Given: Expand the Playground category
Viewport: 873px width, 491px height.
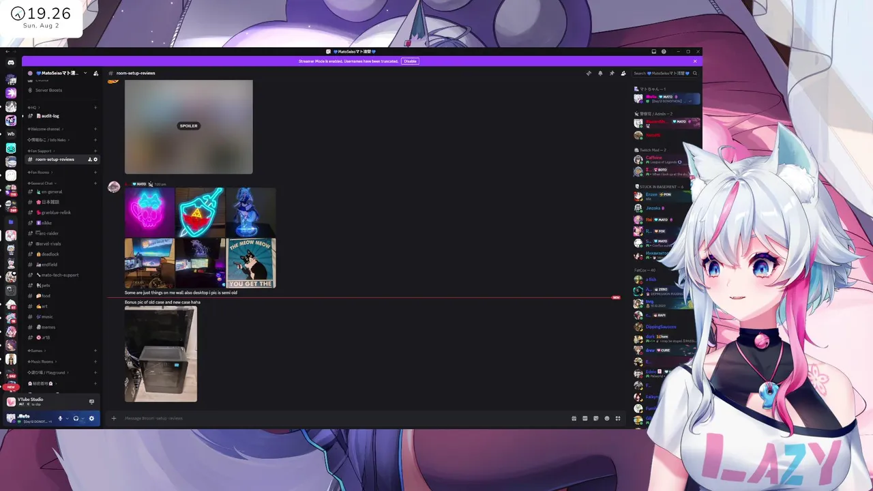Looking at the screenshot, I should tap(47, 372).
